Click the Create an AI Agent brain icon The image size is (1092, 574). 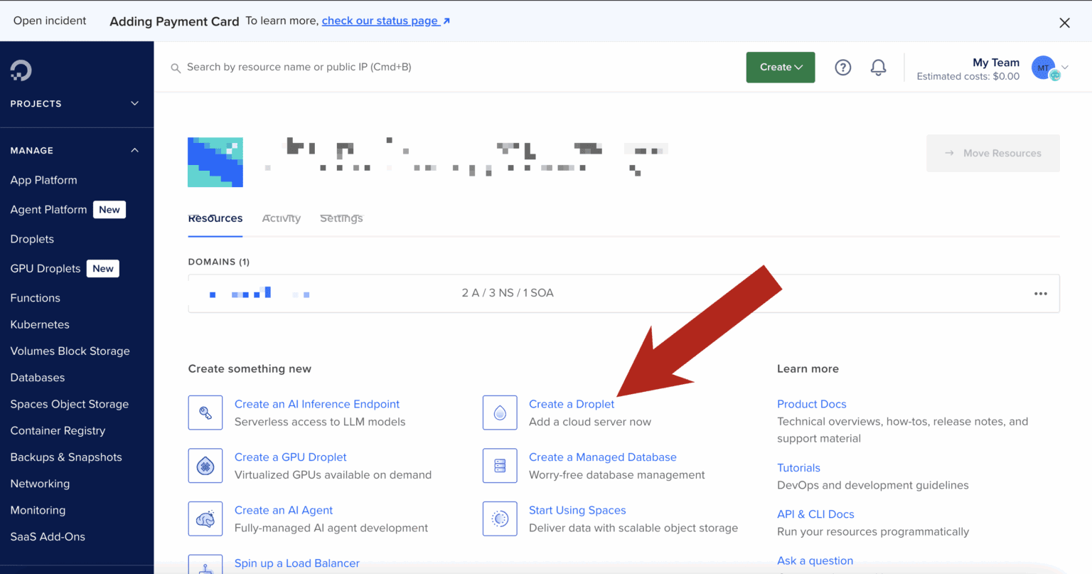pos(205,519)
